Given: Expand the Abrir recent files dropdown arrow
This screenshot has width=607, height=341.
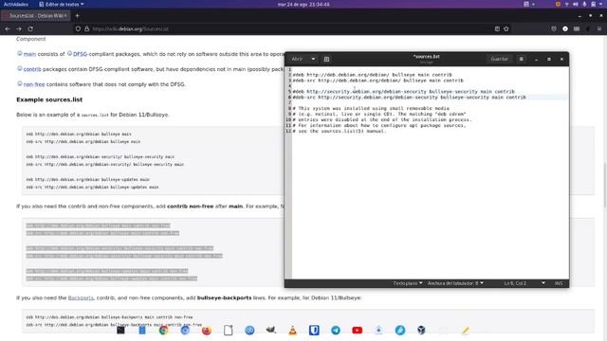Looking at the screenshot, I should pyautogui.click(x=313, y=59).
